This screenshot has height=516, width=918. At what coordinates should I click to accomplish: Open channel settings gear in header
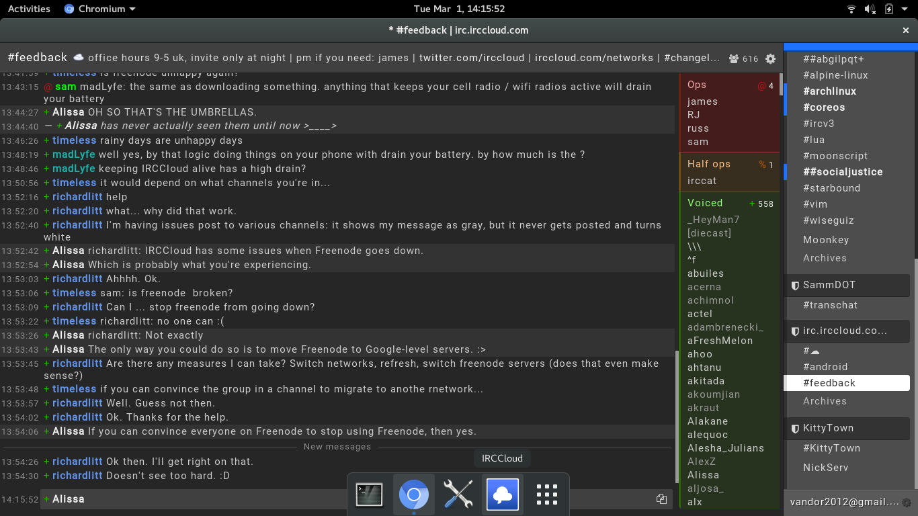click(x=771, y=58)
